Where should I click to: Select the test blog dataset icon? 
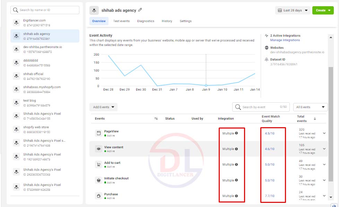coord(16,103)
